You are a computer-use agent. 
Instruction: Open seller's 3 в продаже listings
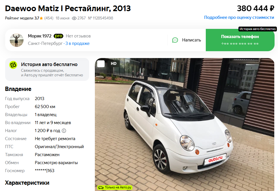(77, 43)
